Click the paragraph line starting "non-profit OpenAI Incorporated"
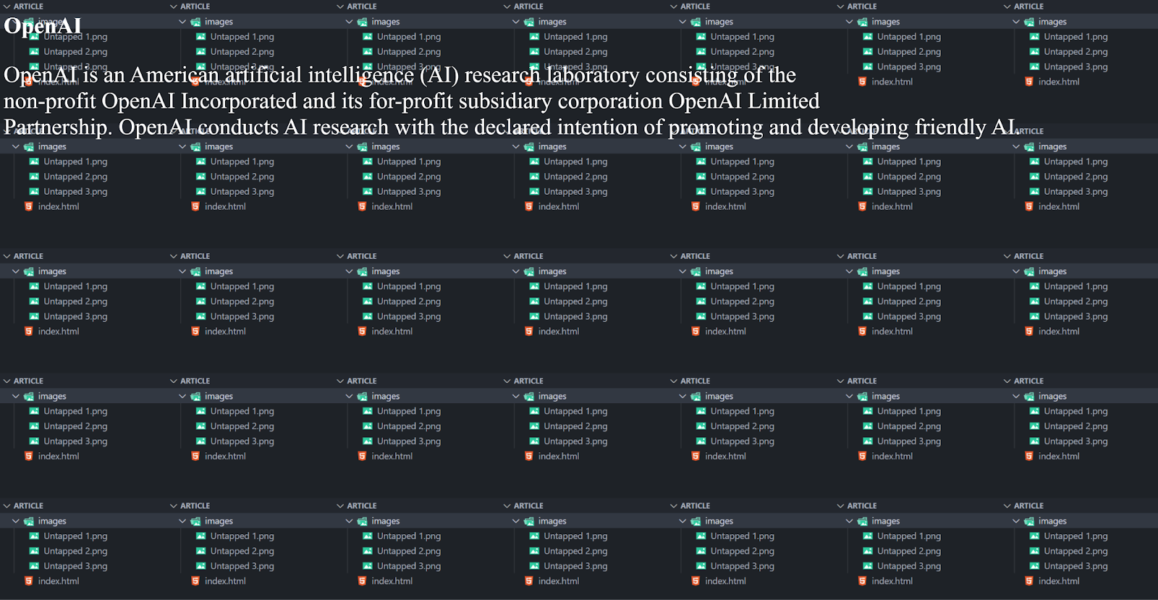 pyautogui.click(x=412, y=101)
